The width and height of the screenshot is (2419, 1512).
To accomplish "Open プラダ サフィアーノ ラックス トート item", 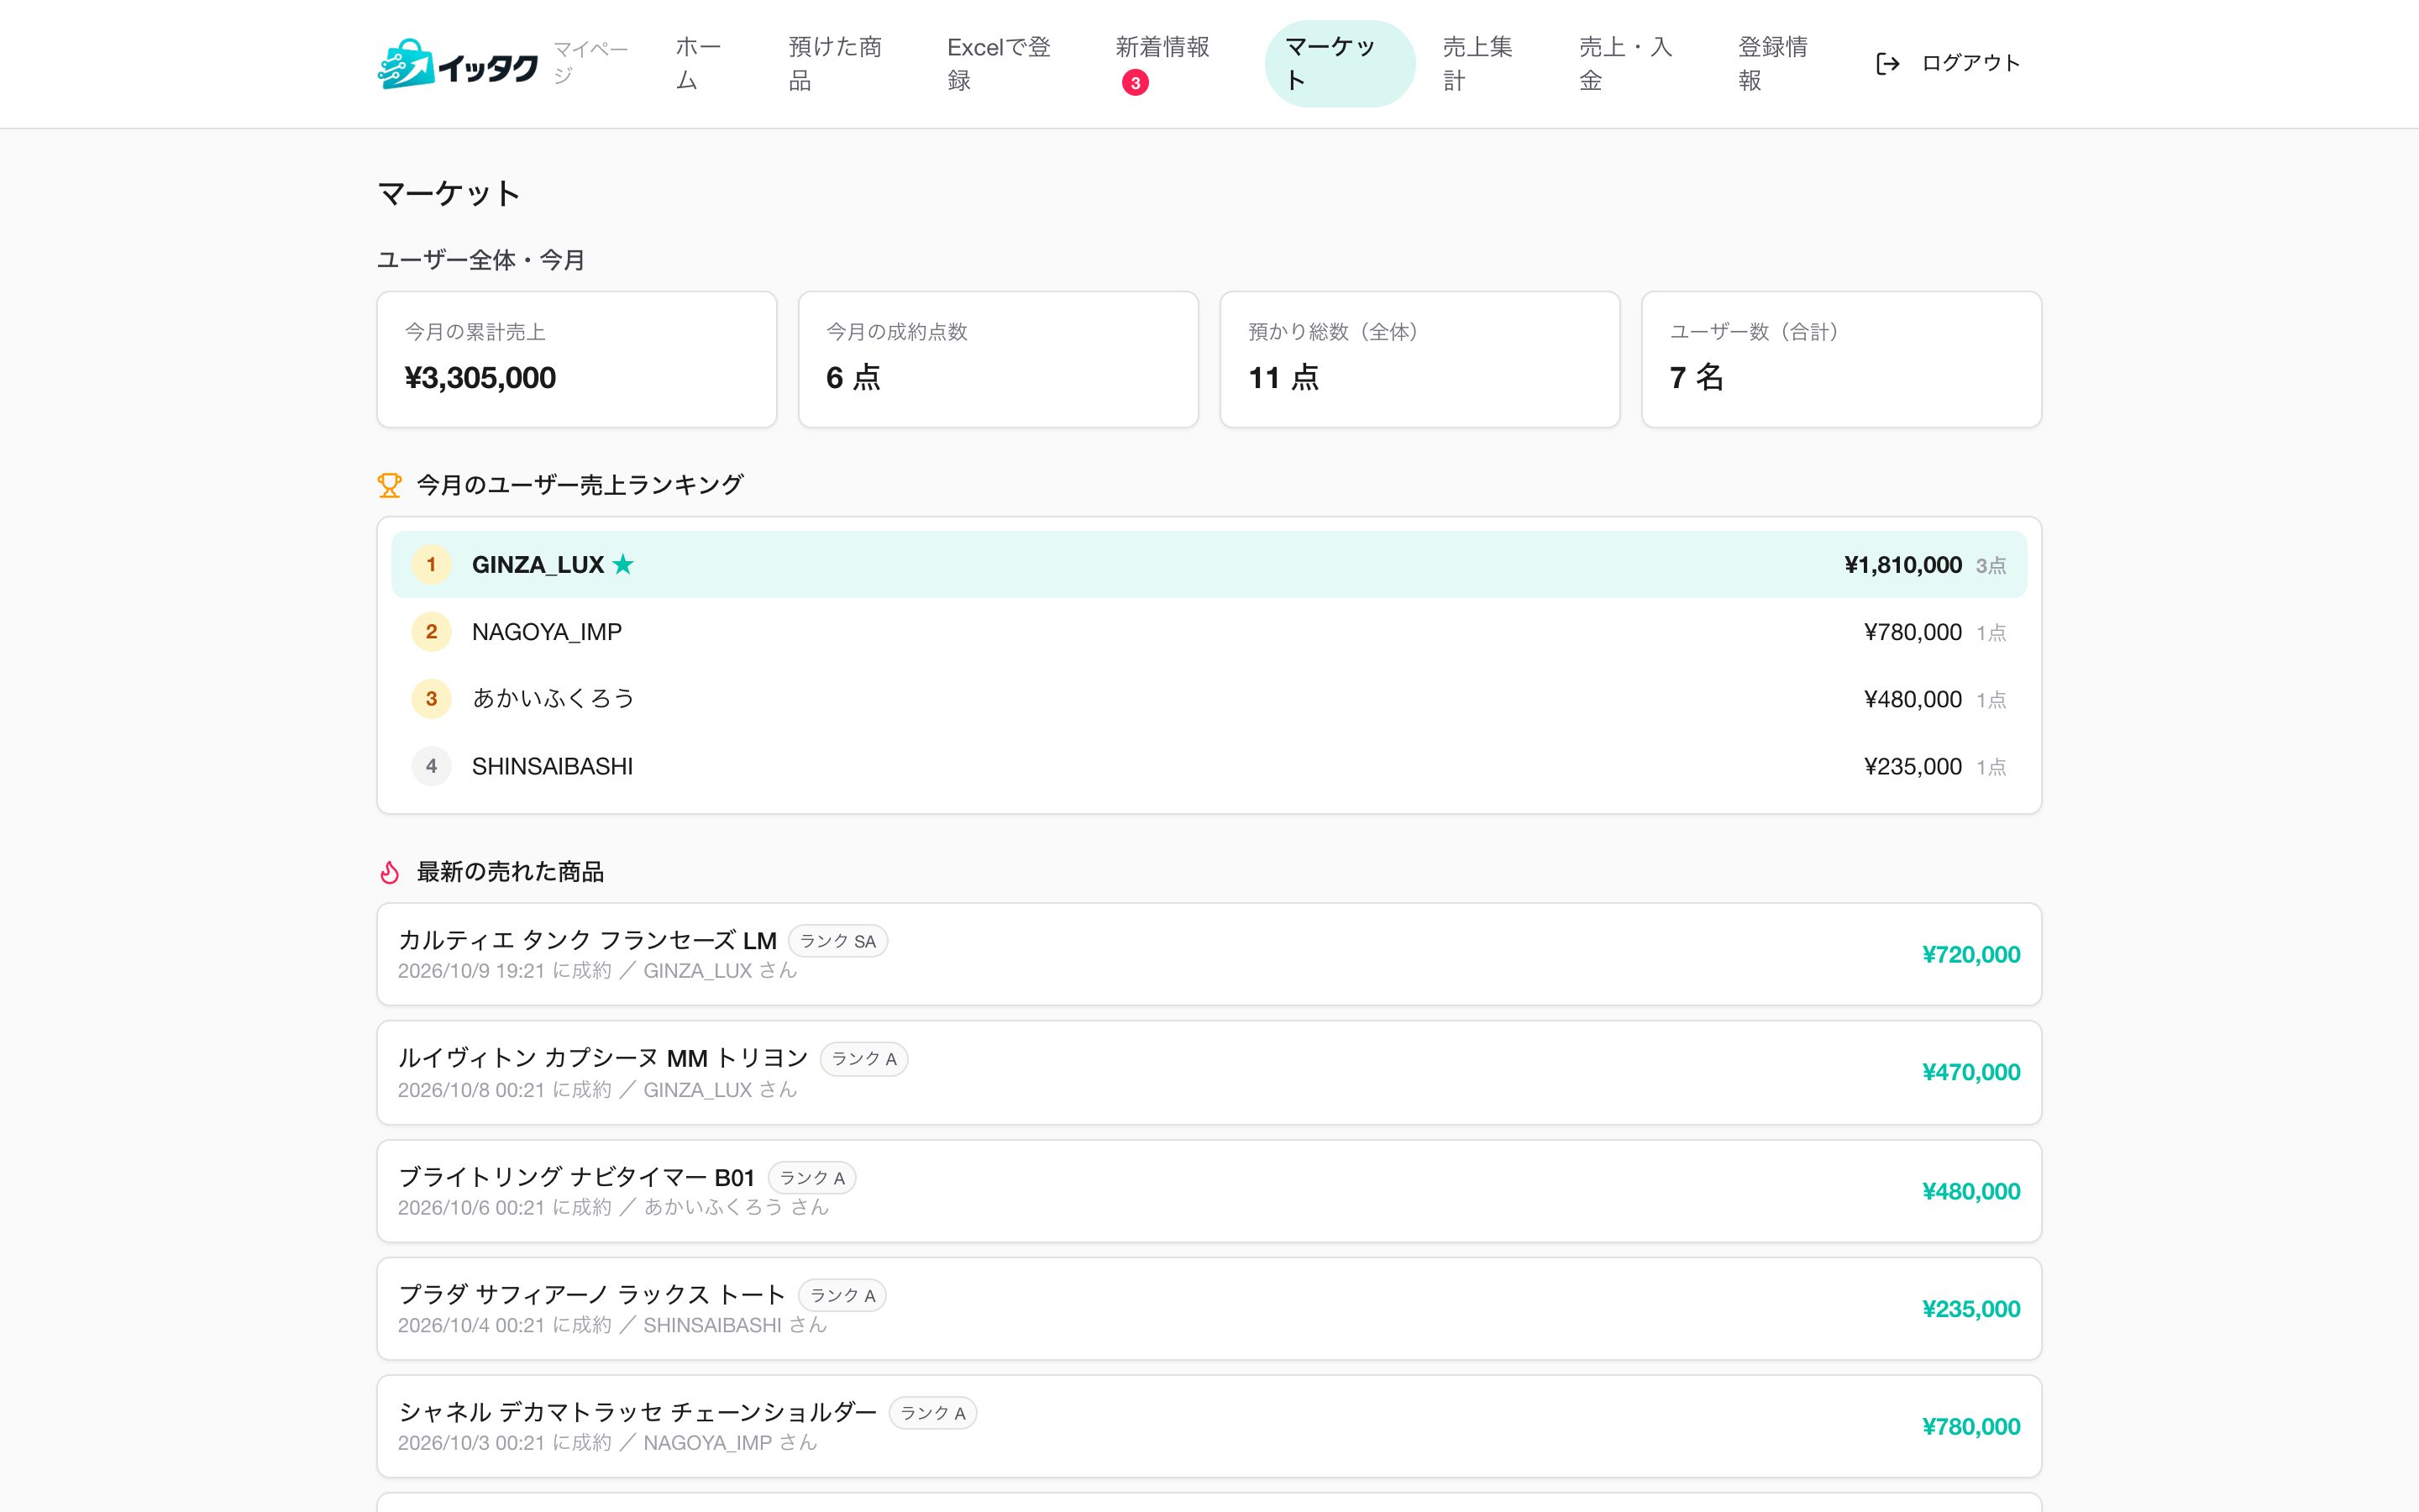I will [x=1209, y=1309].
